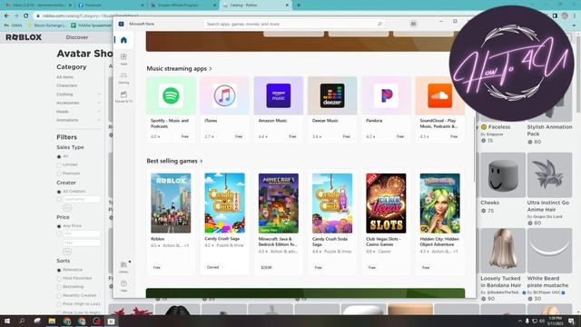Click the Roblox logo on the website
The width and height of the screenshot is (581, 327).
pyautogui.click(x=24, y=37)
